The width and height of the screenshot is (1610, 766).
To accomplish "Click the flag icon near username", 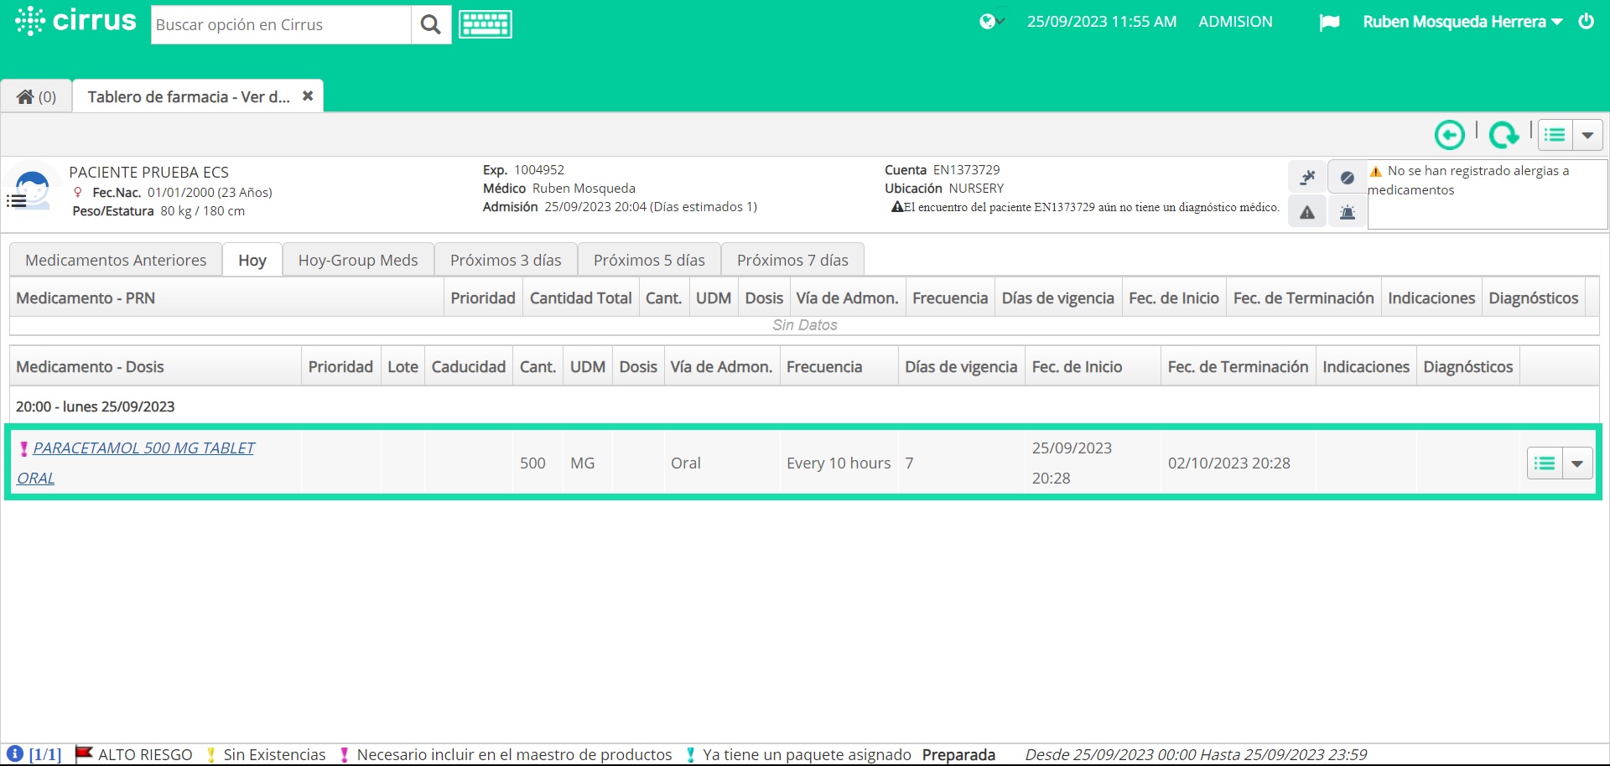I will tap(1329, 23).
